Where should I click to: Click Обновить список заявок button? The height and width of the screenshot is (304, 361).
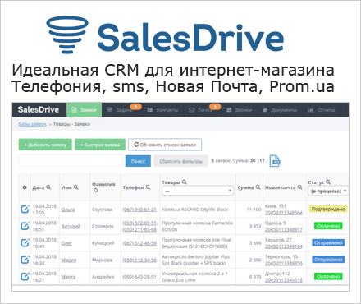[x=165, y=145]
